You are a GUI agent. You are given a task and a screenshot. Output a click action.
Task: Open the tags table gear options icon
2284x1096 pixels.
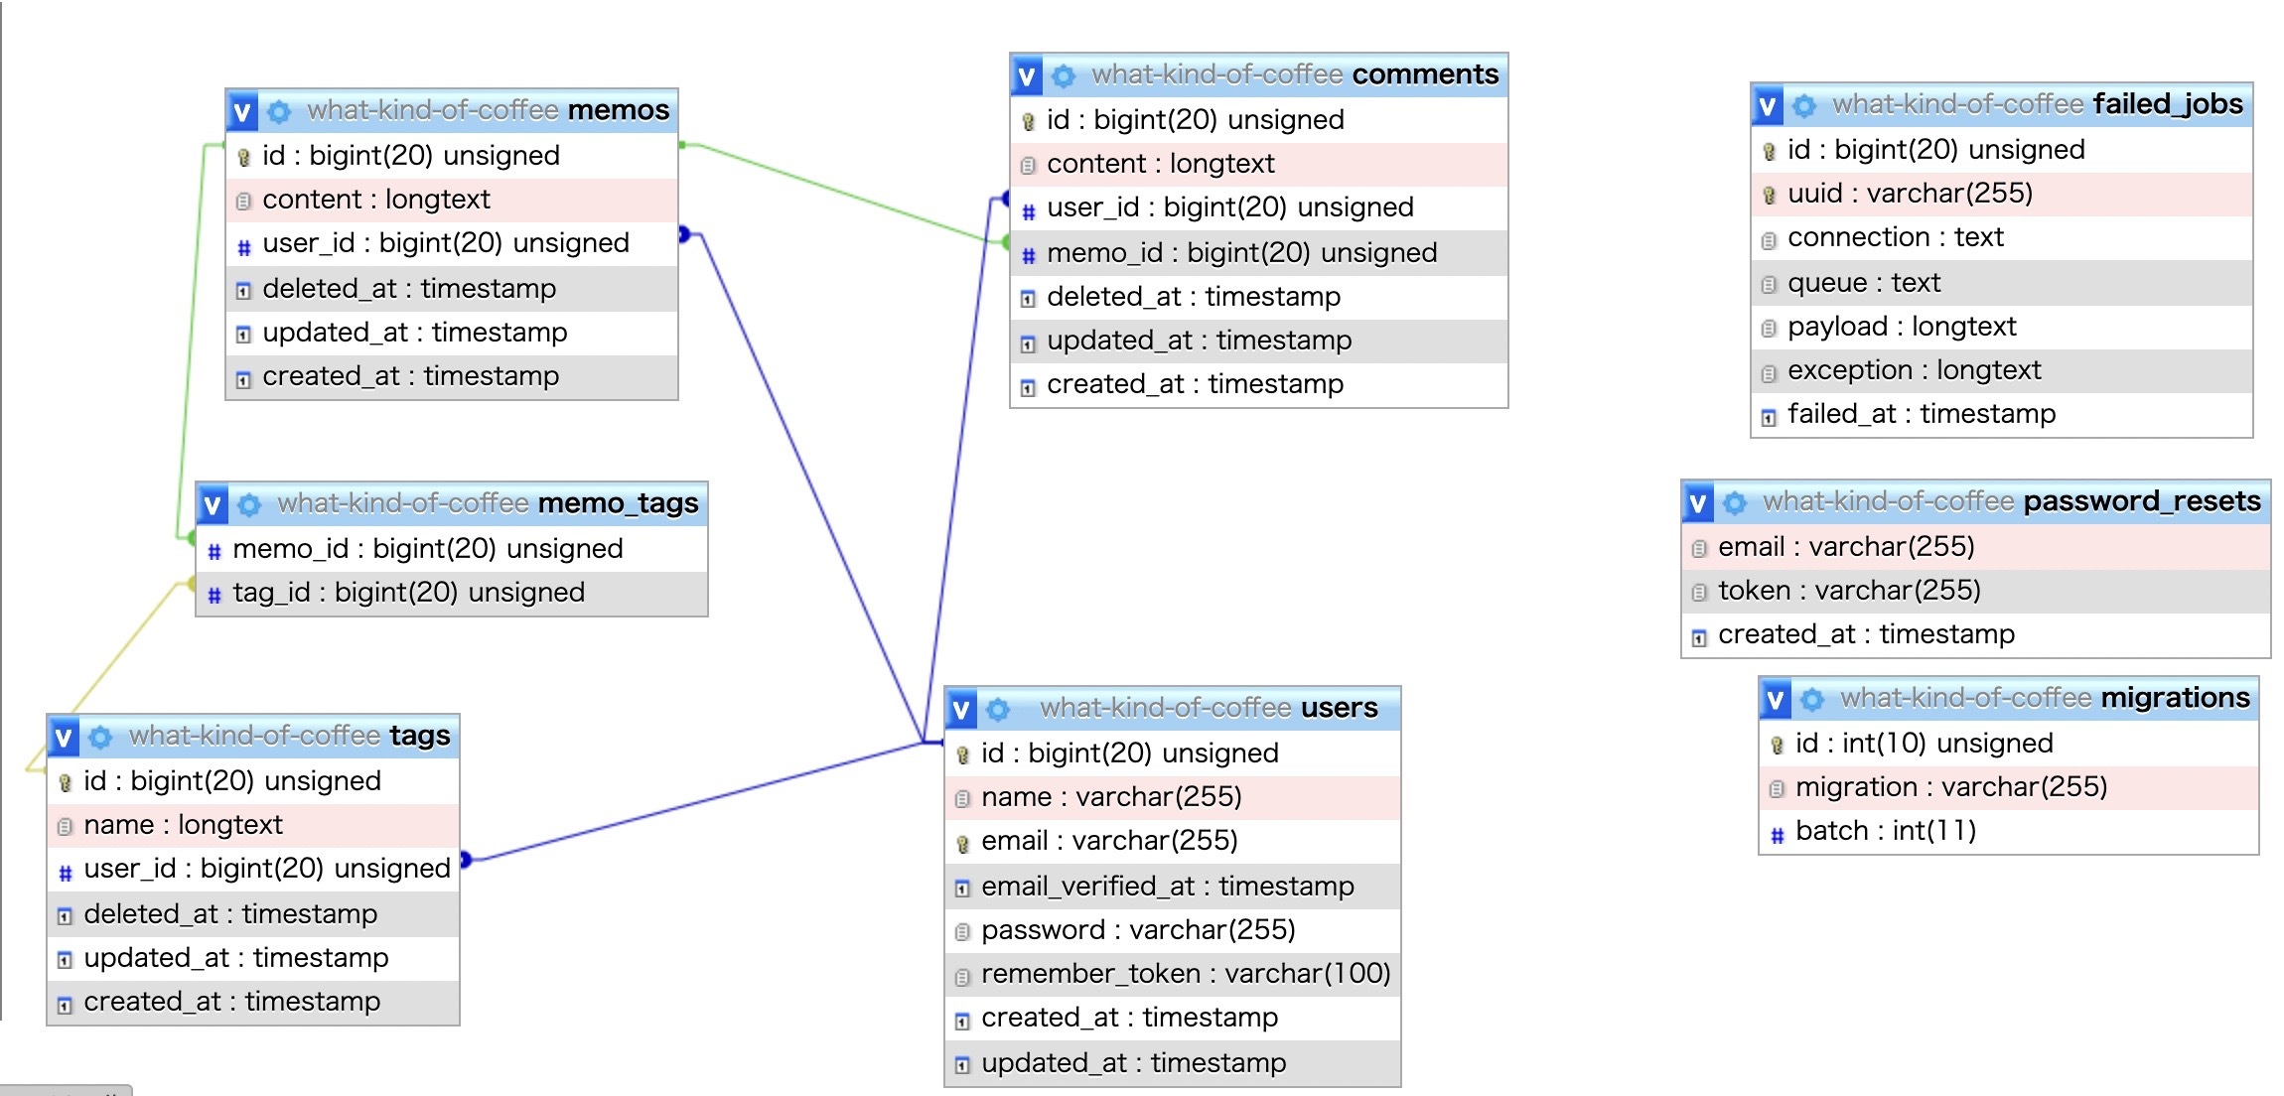(100, 737)
